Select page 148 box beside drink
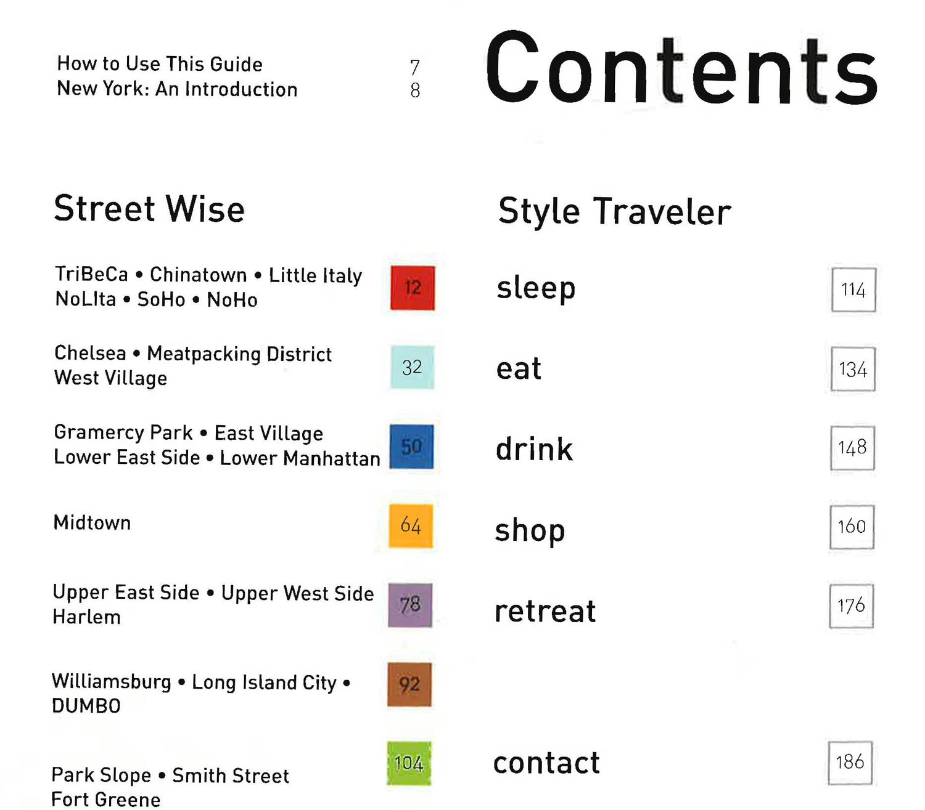The height and width of the screenshot is (810, 925). (x=852, y=448)
